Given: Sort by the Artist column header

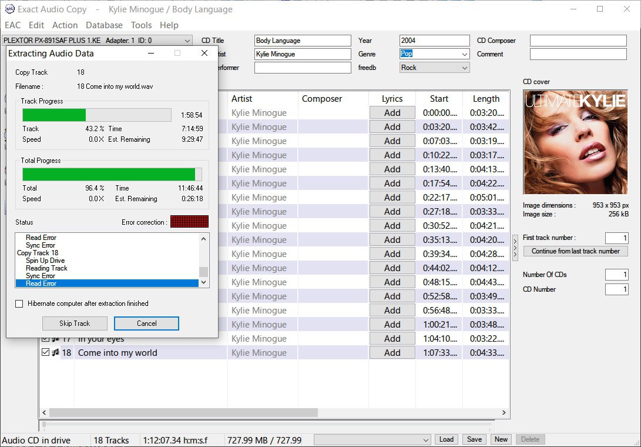Looking at the screenshot, I should pos(263,99).
